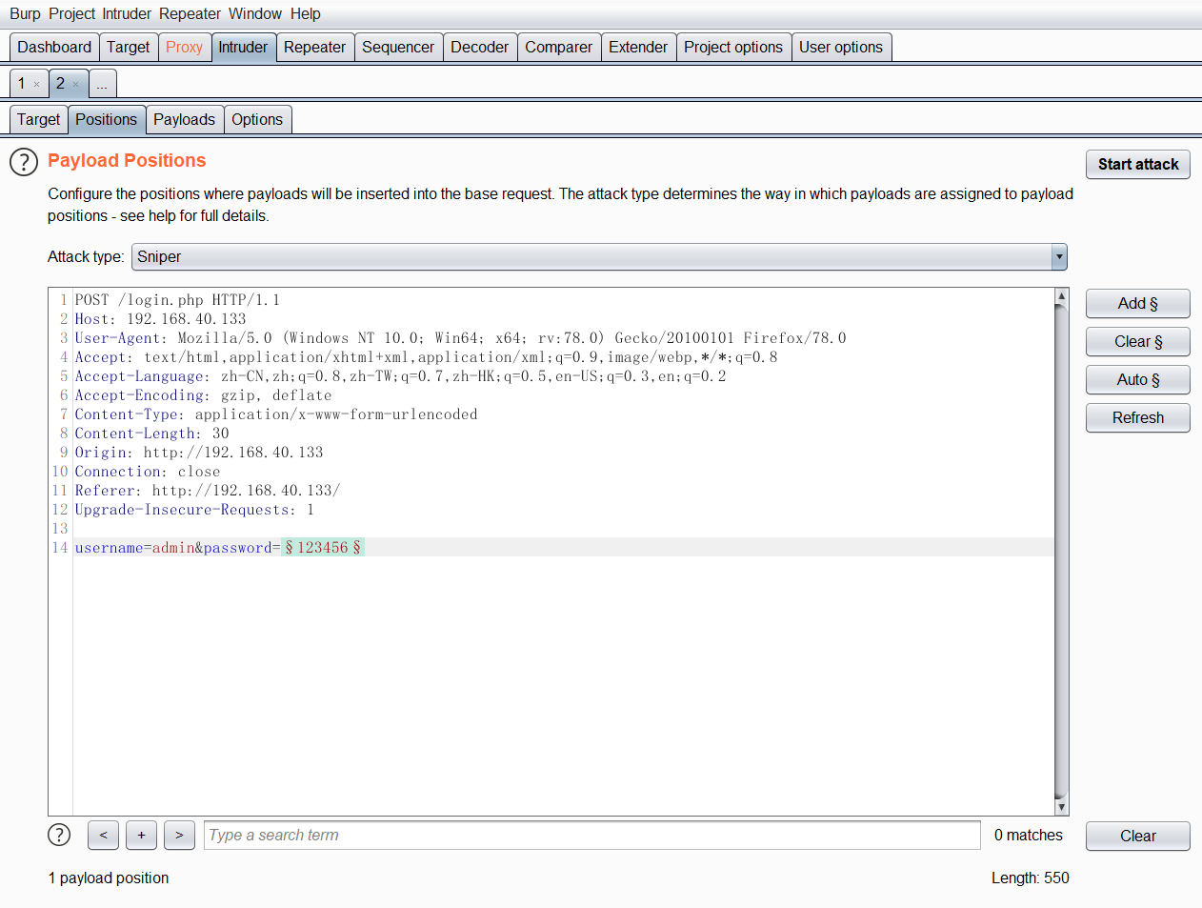Open the search help question icon
Image resolution: width=1202 pixels, height=908 pixels.
tap(59, 835)
